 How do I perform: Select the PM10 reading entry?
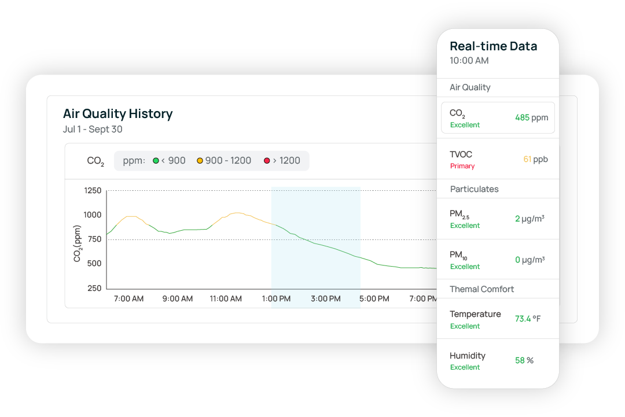tap(498, 259)
